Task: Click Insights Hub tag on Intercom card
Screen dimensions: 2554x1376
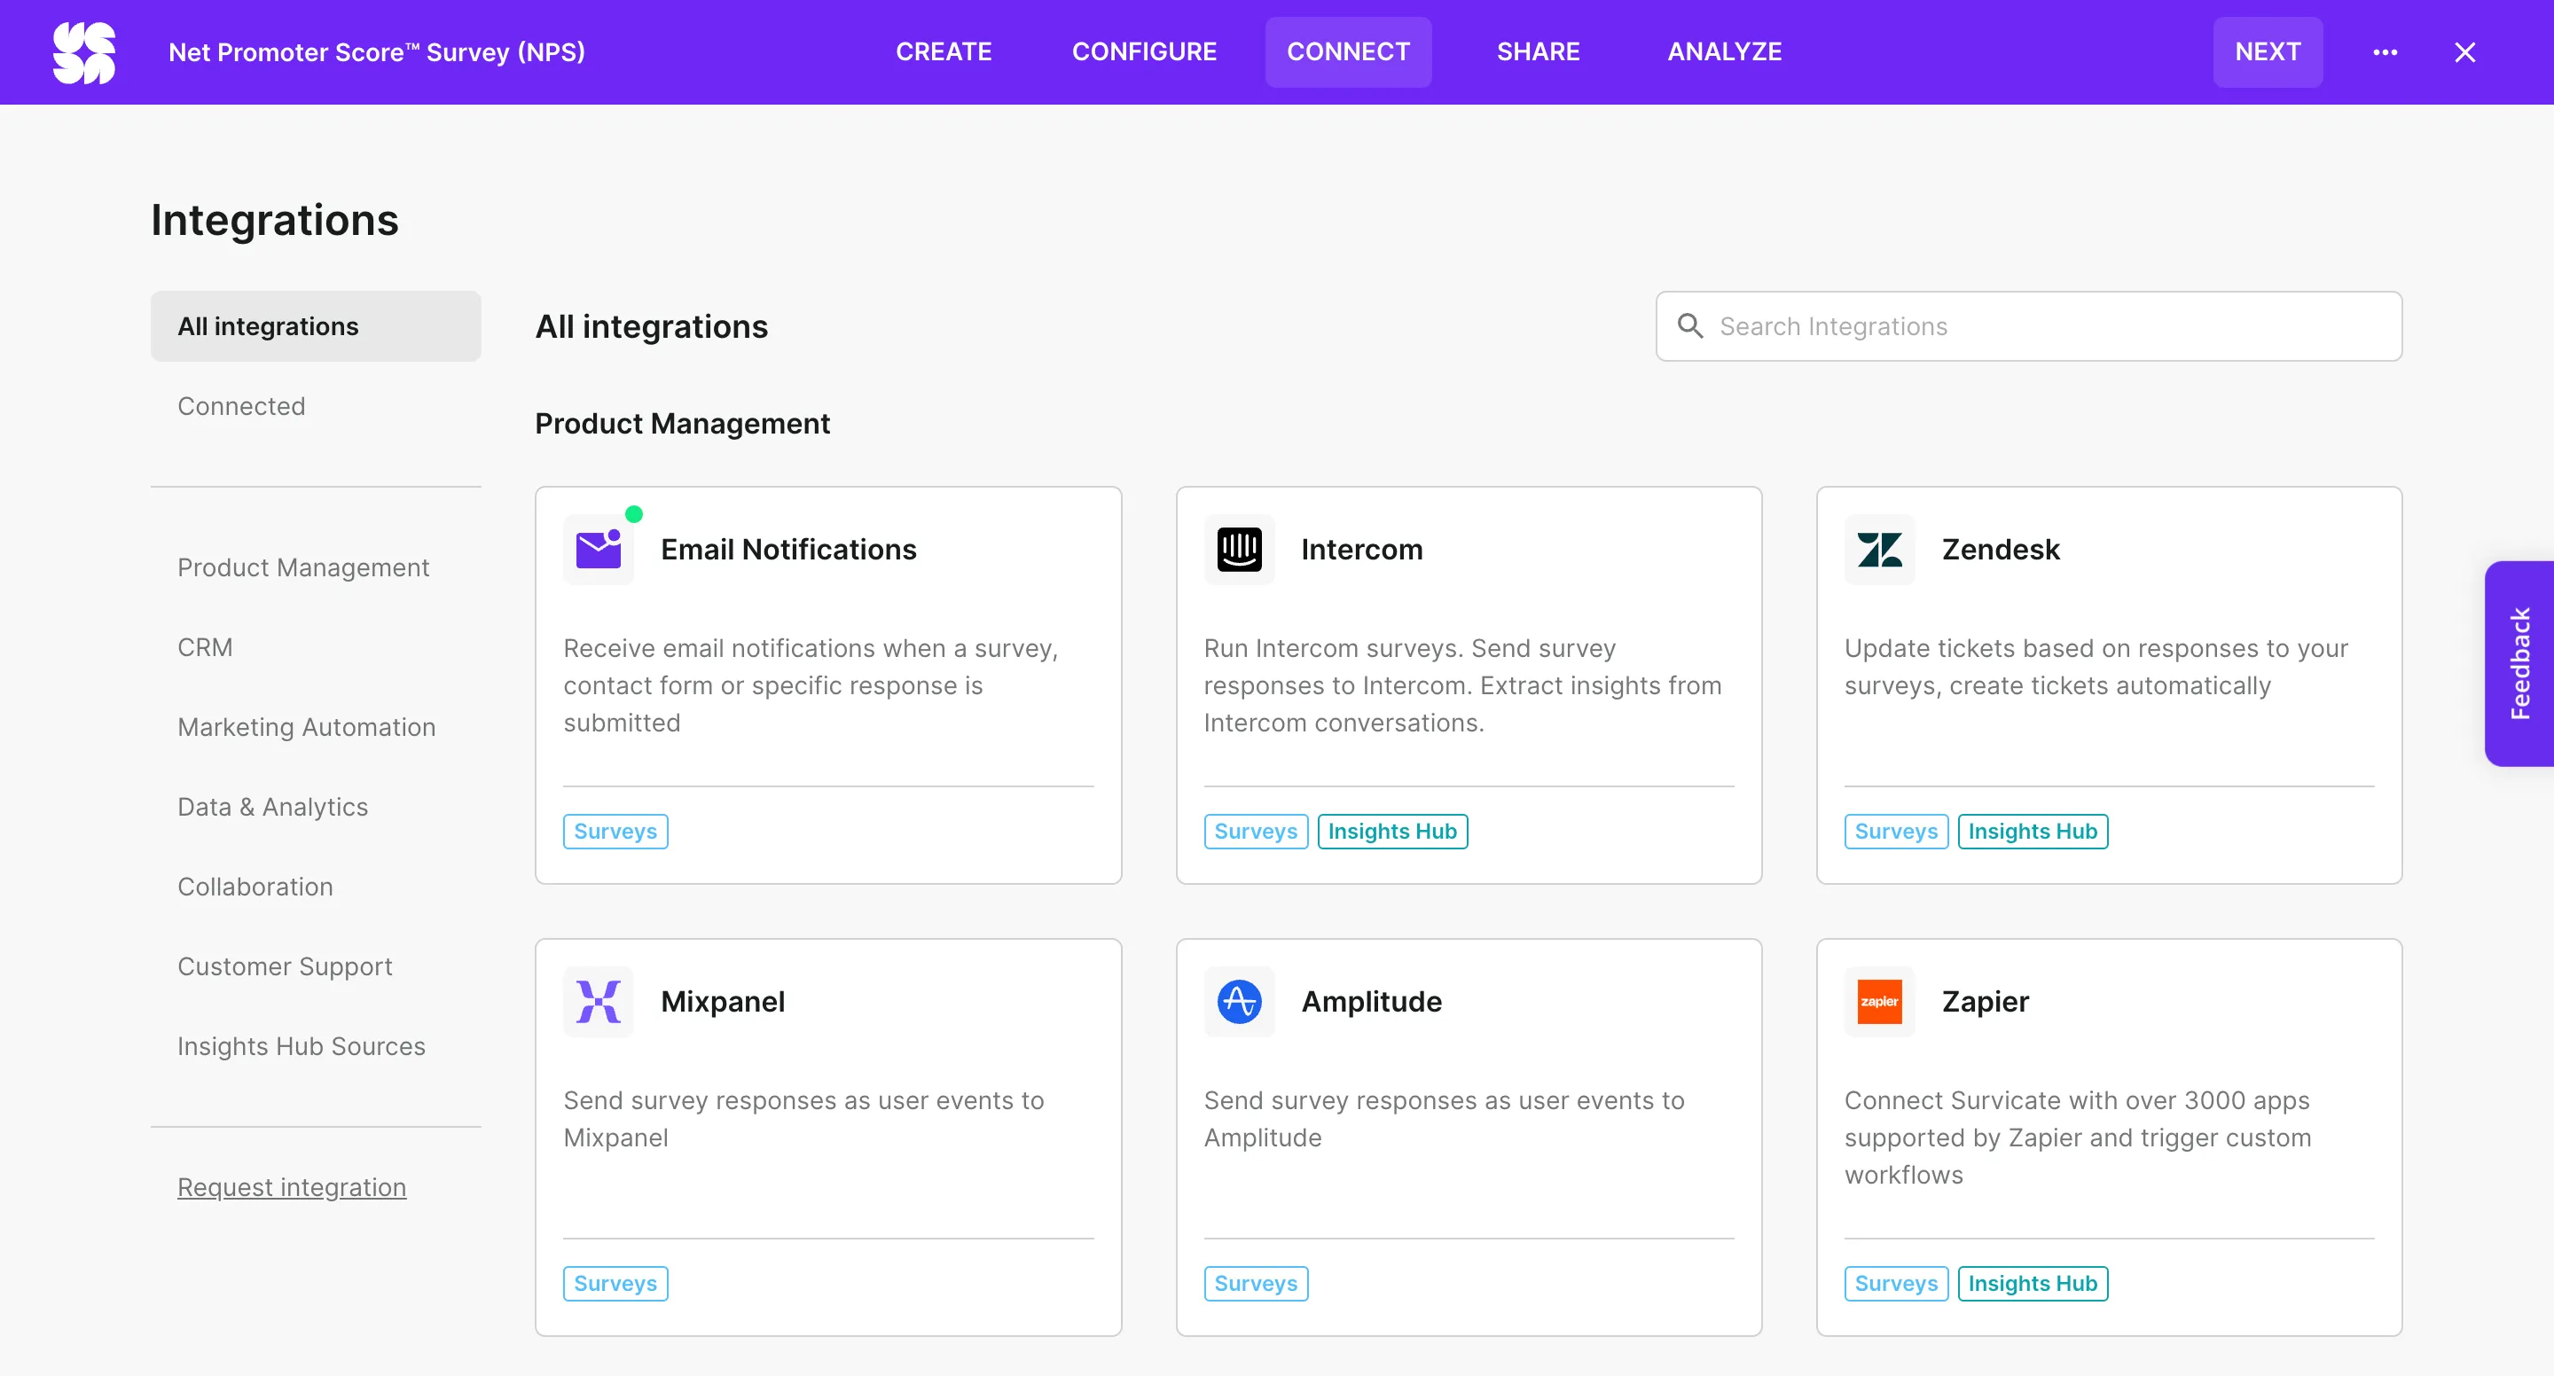Action: [1393, 831]
